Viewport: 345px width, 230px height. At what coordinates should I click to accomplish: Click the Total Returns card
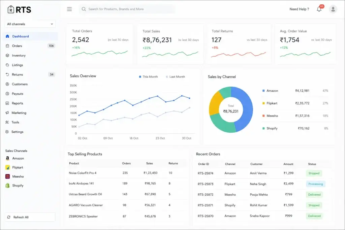pos(239,44)
